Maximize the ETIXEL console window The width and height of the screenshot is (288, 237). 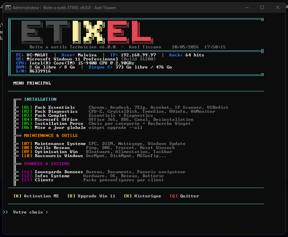click(x=262, y=7)
